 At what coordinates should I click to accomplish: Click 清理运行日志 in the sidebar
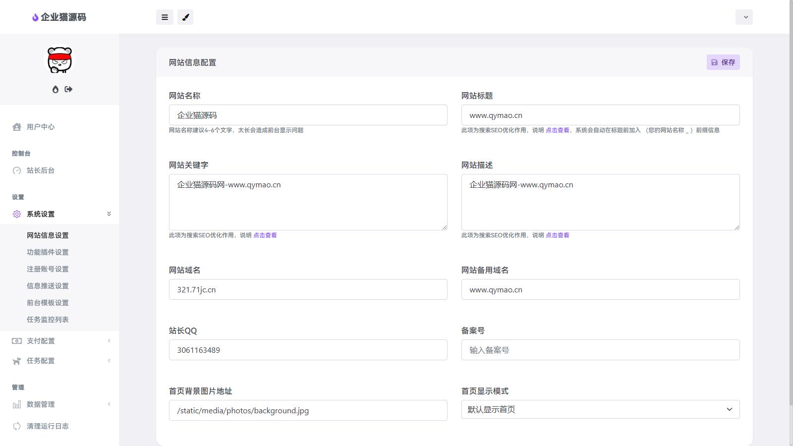coord(48,426)
